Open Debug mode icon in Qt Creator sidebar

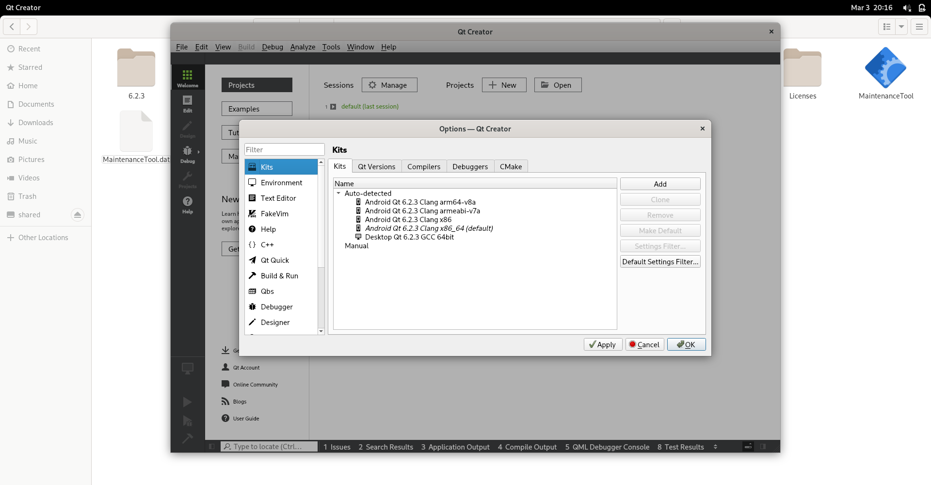[x=188, y=154]
